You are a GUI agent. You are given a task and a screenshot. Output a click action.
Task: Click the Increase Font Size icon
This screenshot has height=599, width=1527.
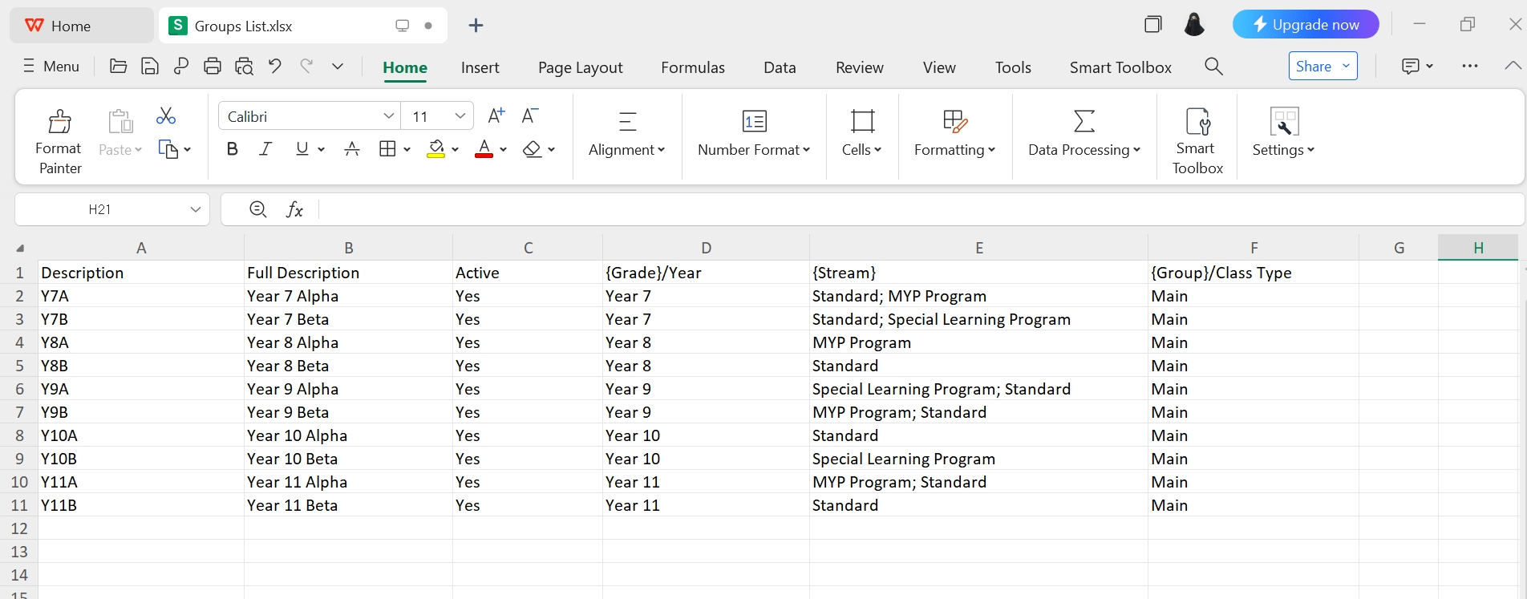click(496, 116)
